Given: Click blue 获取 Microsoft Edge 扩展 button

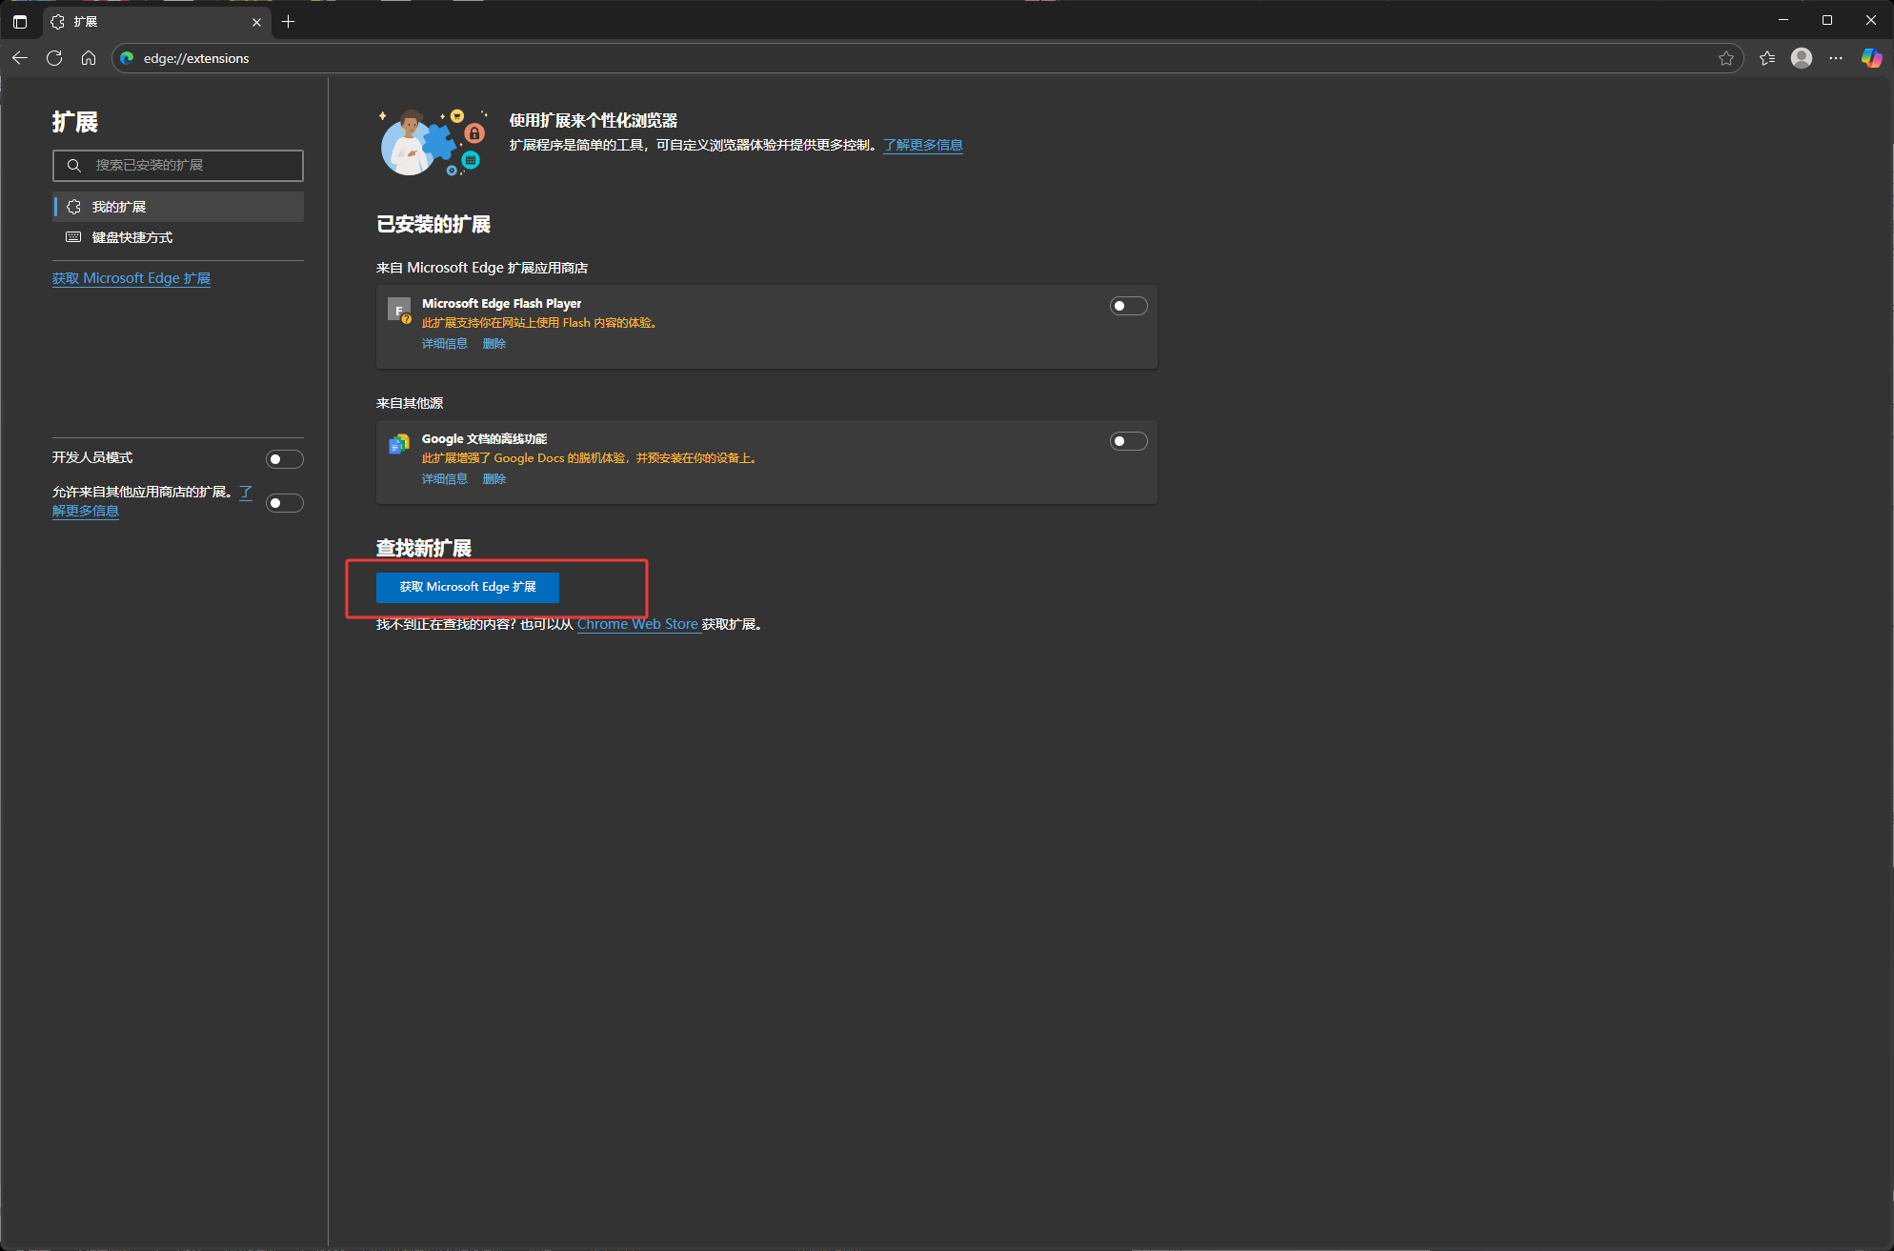Looking at the screenshot, I should coord(467,587).
